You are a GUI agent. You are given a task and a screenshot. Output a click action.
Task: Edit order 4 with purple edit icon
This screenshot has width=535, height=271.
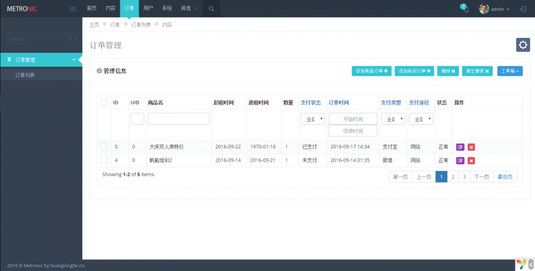(x=460, y=161)
